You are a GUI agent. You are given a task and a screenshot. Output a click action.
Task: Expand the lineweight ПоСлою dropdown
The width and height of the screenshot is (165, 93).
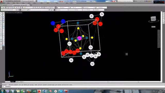click(x=93, y=10)
